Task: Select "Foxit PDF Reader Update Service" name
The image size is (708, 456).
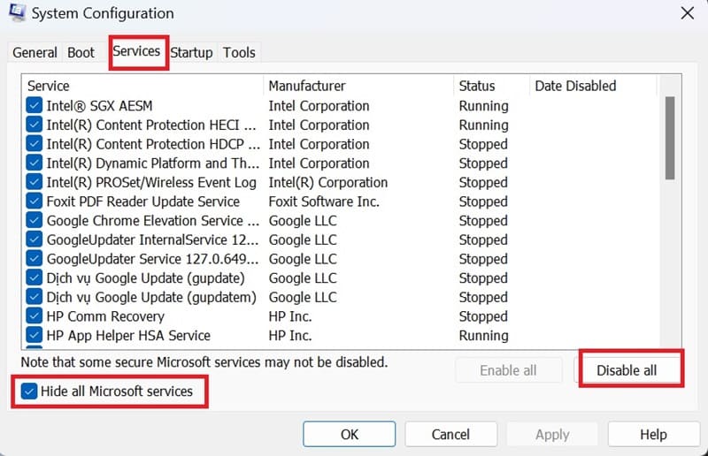Action: pos(143,201)
